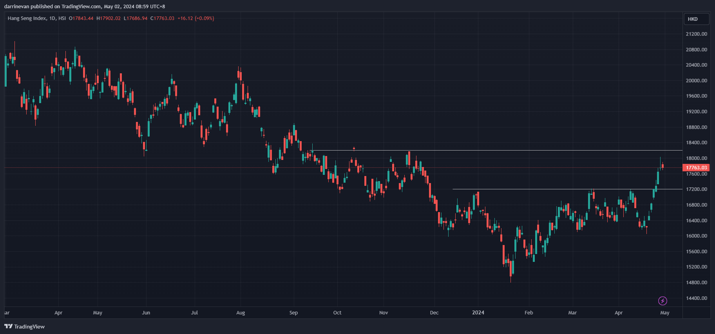Click the small cross marker above October candles
Screen dimensions: 715x334
pos(354,149)
